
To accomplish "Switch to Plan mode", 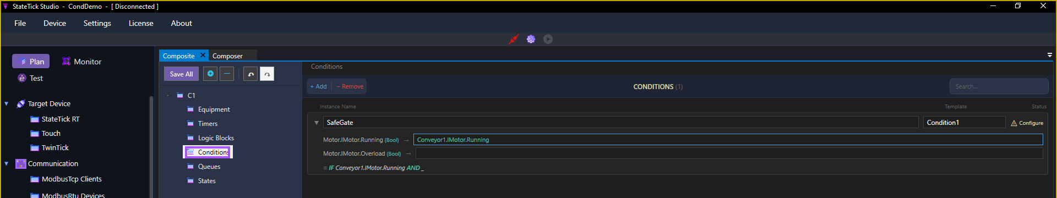I will click(31, 61).
